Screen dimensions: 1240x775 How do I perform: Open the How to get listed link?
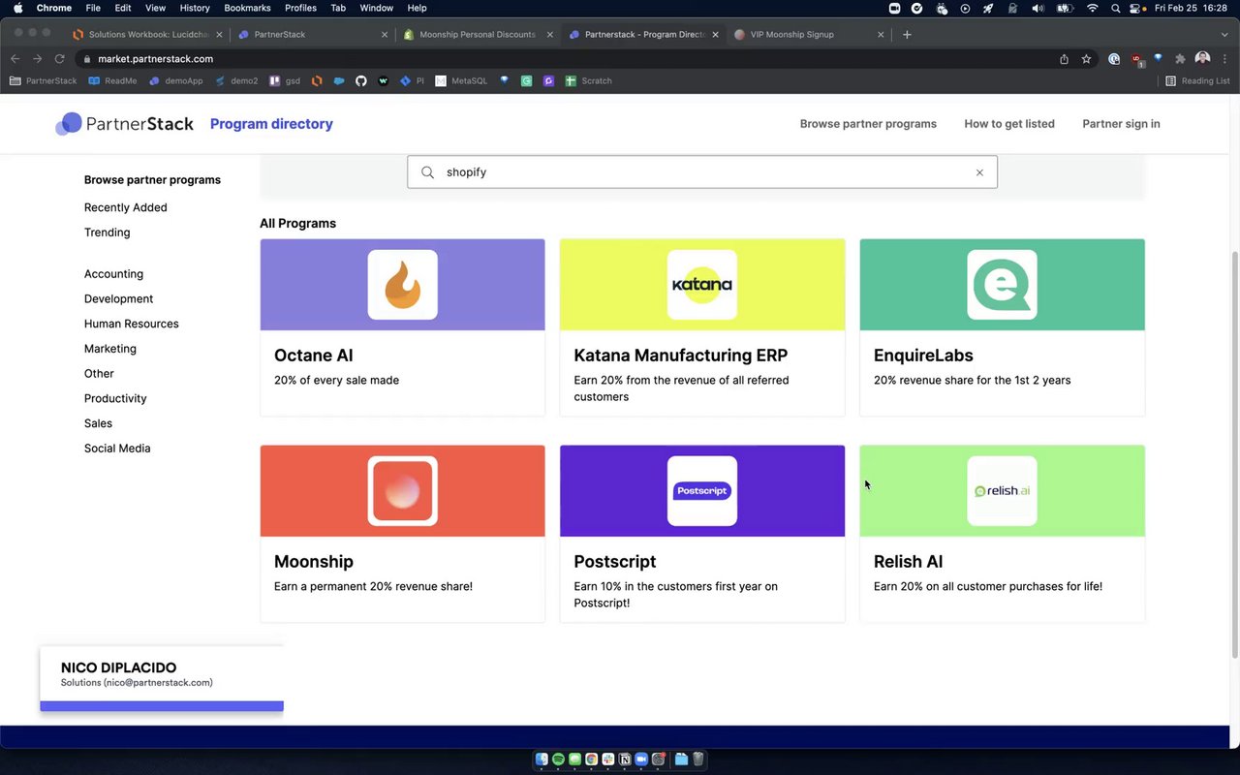click(x=1009, y=124)
